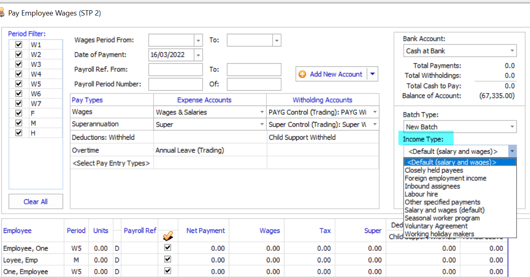This screenshot has width=530, height=277.
Task: Open the Date of Payment dropdown arrow
Action: pos(198,55)
